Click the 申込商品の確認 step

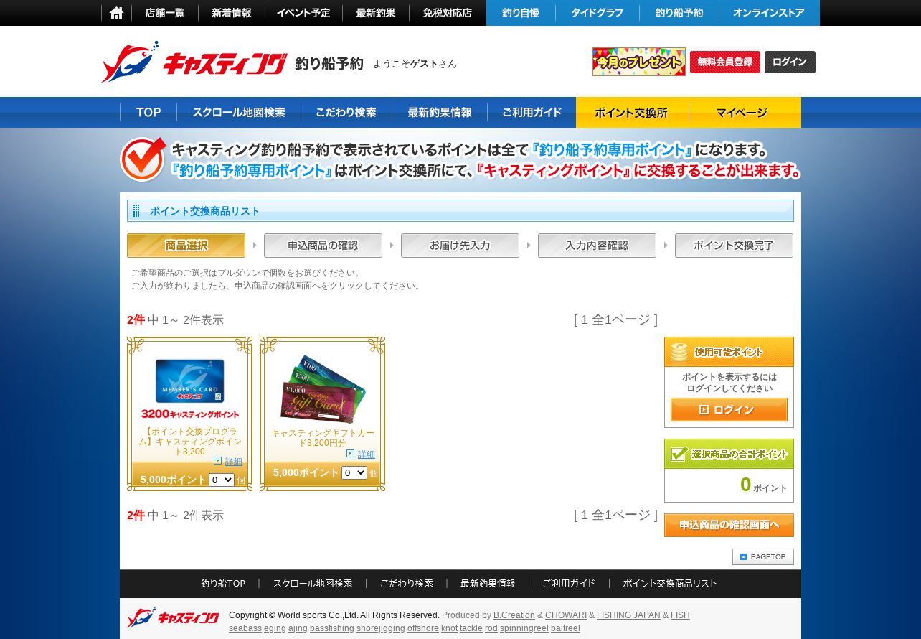[x=323, y=246]
